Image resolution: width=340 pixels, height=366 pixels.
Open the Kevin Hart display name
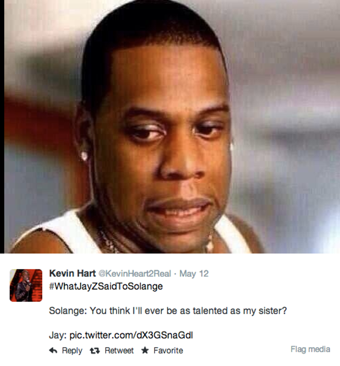73,273
